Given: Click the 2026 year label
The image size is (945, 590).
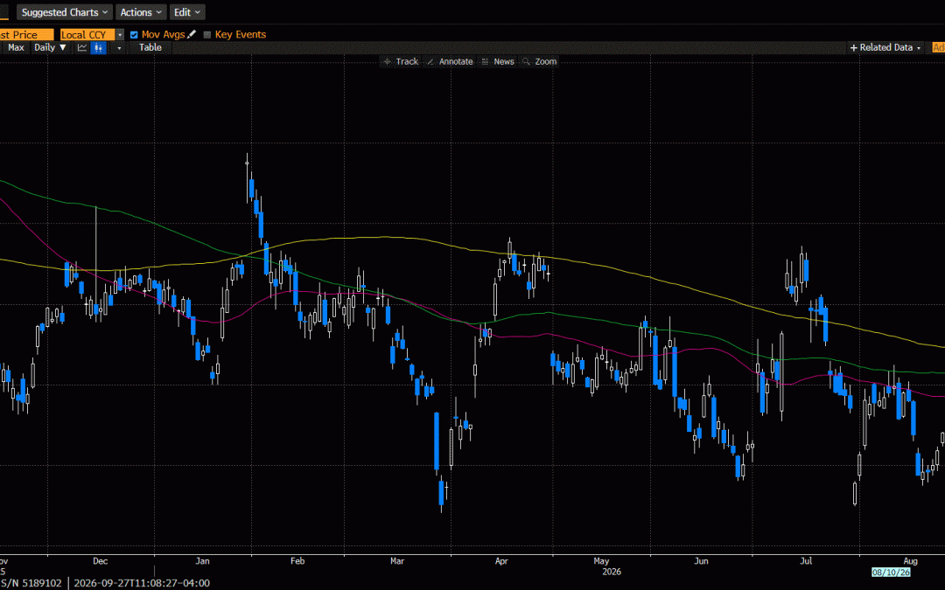Looking at the screenshot, I should click(612, 572).
